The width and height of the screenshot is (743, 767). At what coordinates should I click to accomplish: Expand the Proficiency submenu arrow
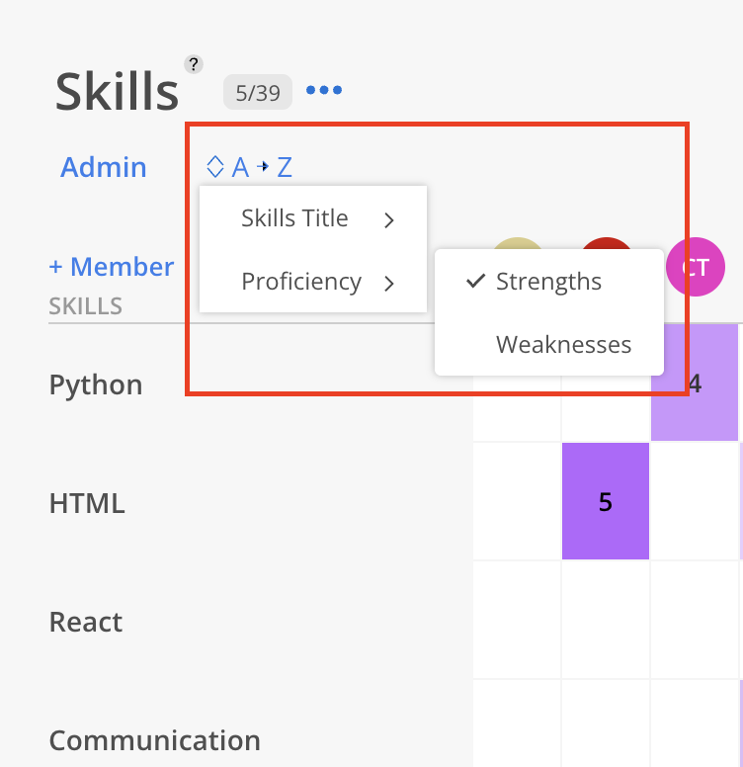click(x=389, y=284)
